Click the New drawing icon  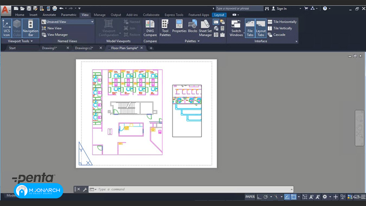[x=16, y=8]
